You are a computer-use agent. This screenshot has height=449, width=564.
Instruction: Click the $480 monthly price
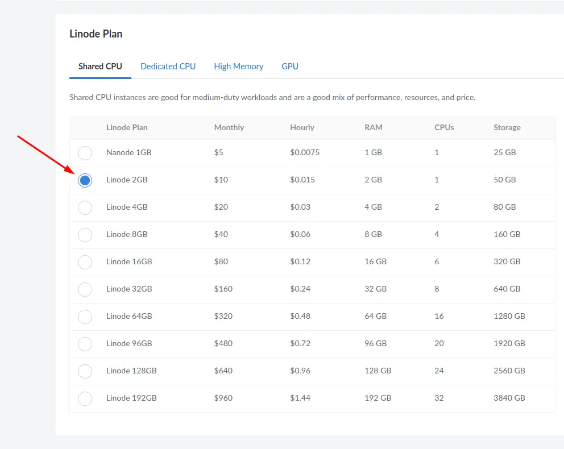(223, 344)
